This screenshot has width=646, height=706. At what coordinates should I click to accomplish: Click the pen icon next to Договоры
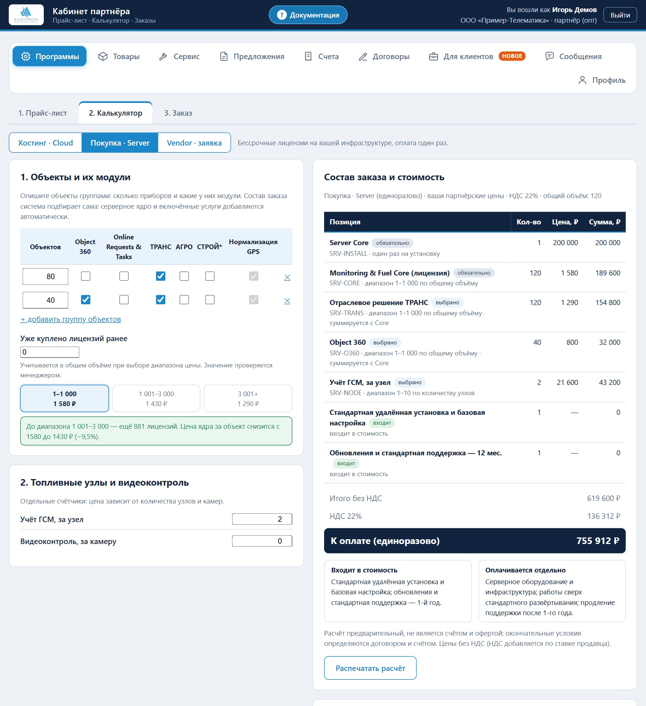363,57
